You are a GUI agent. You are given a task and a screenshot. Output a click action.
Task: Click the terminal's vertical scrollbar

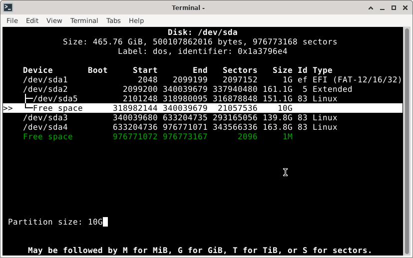coord(408,140)
